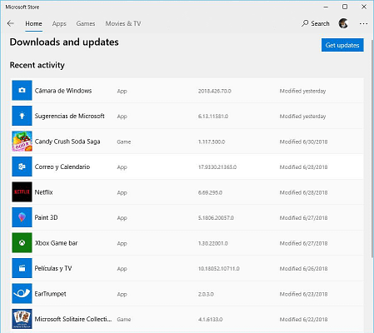Image resolution: width=374 pixels, height=333 pixels.
Task: Click version 2018.426.70.0 of Cámara de Windows
Action: coord(215,91)
